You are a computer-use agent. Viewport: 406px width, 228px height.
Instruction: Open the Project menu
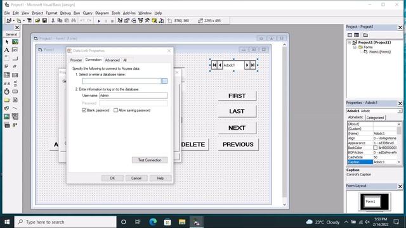click(37, 13)
